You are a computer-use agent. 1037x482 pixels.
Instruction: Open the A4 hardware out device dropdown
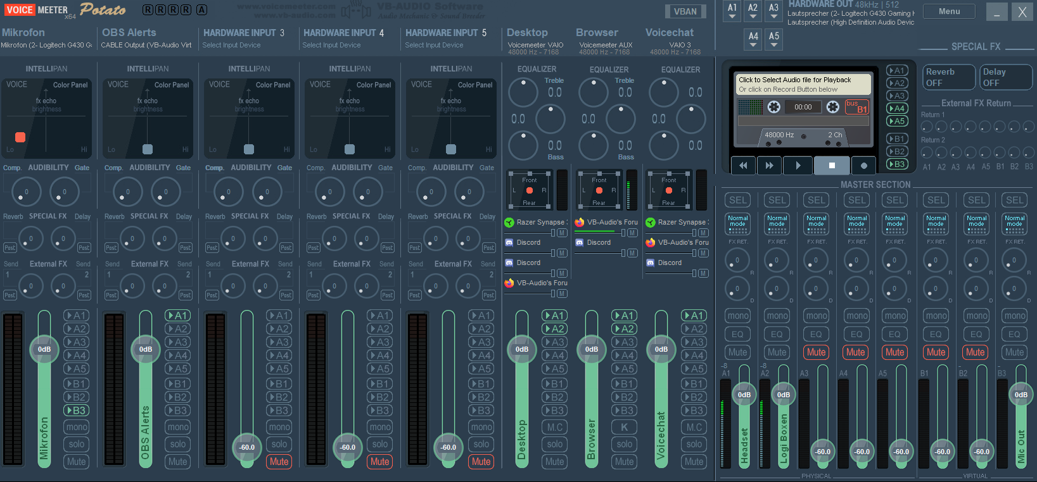click(753, 39)
